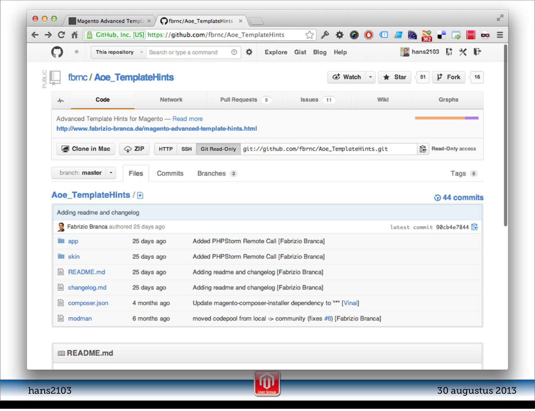Open the Issues tab

tap(318, 100)
